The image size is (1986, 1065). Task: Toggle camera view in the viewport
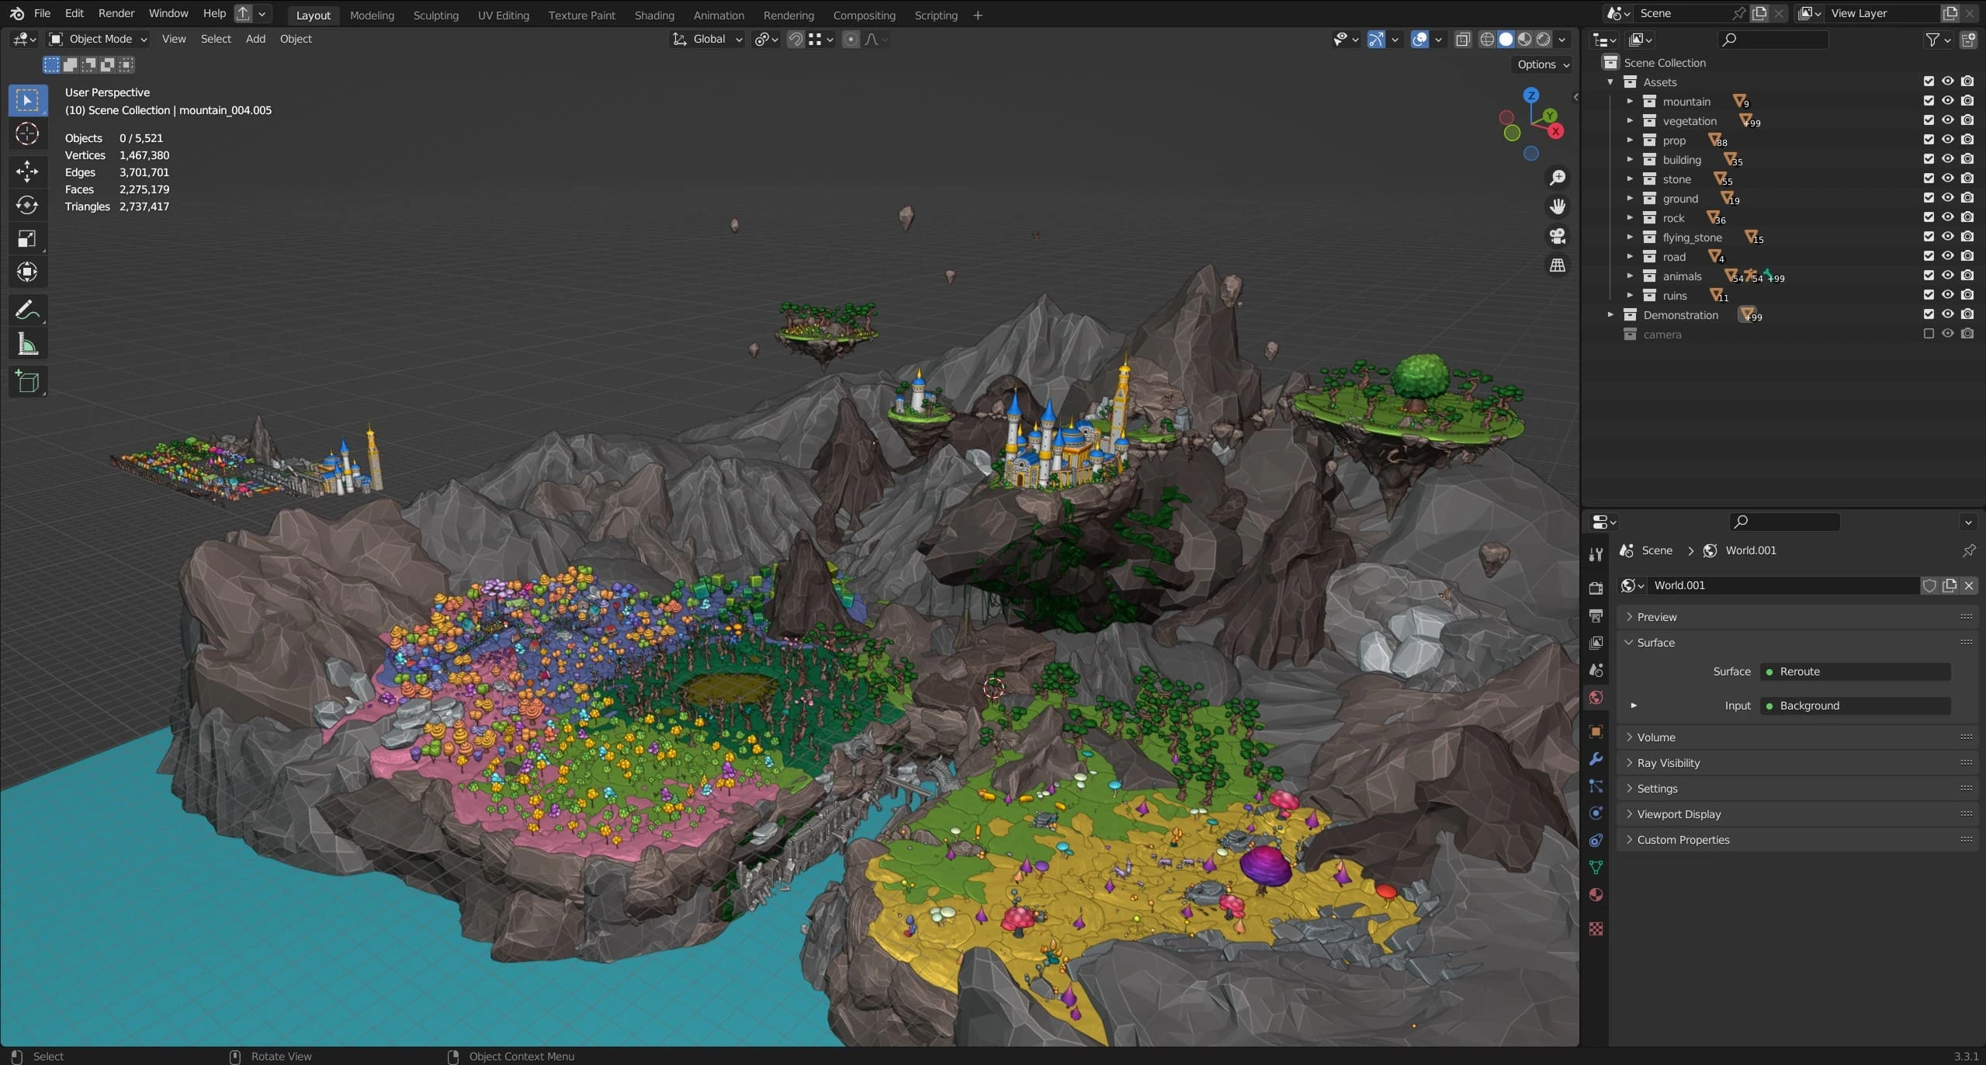click(1557, 236)
